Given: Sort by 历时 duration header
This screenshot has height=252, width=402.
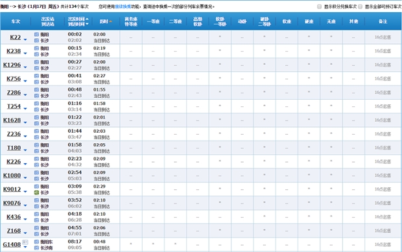Looking at the screenshot, I should pyautogui.click(x=106, y=21).
